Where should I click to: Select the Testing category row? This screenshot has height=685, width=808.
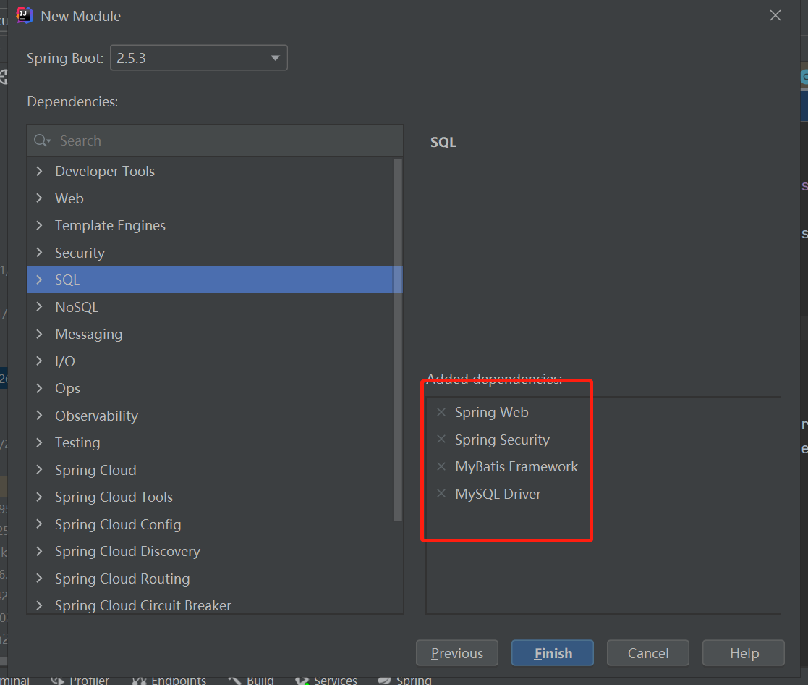(210, 442)
